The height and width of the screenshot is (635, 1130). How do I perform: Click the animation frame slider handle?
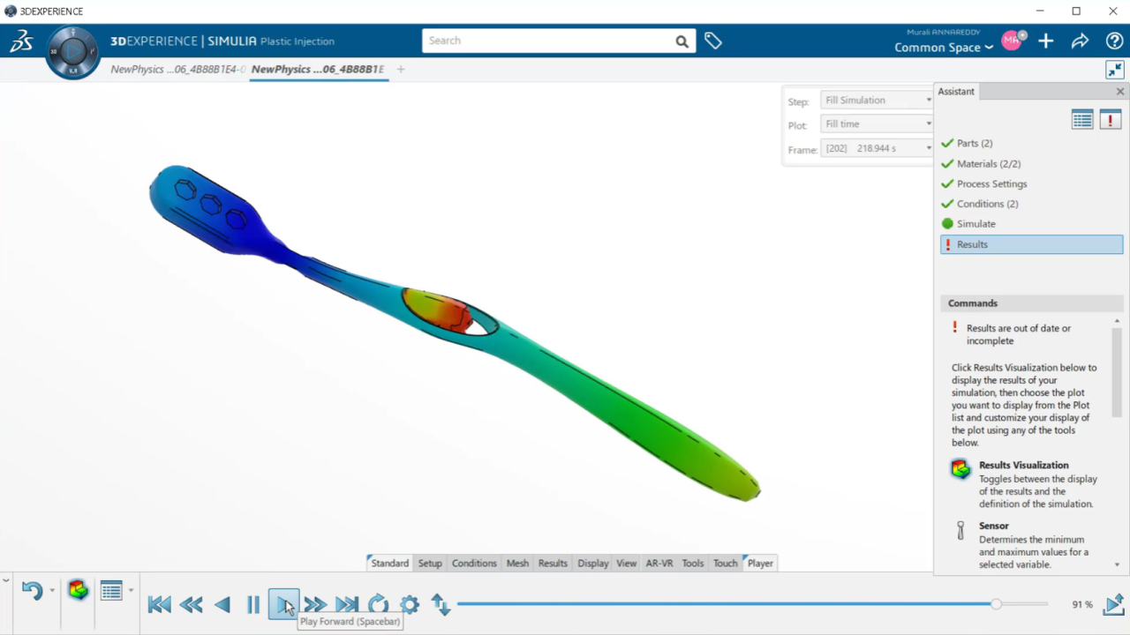(997, 604)
